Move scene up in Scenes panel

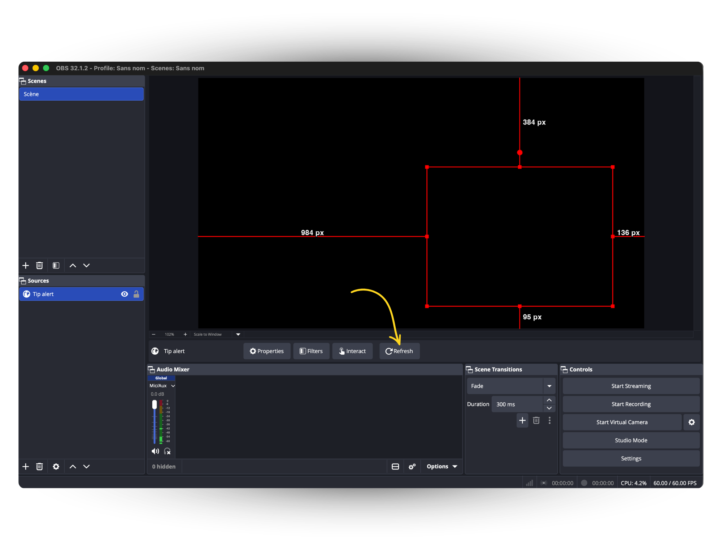73,266
